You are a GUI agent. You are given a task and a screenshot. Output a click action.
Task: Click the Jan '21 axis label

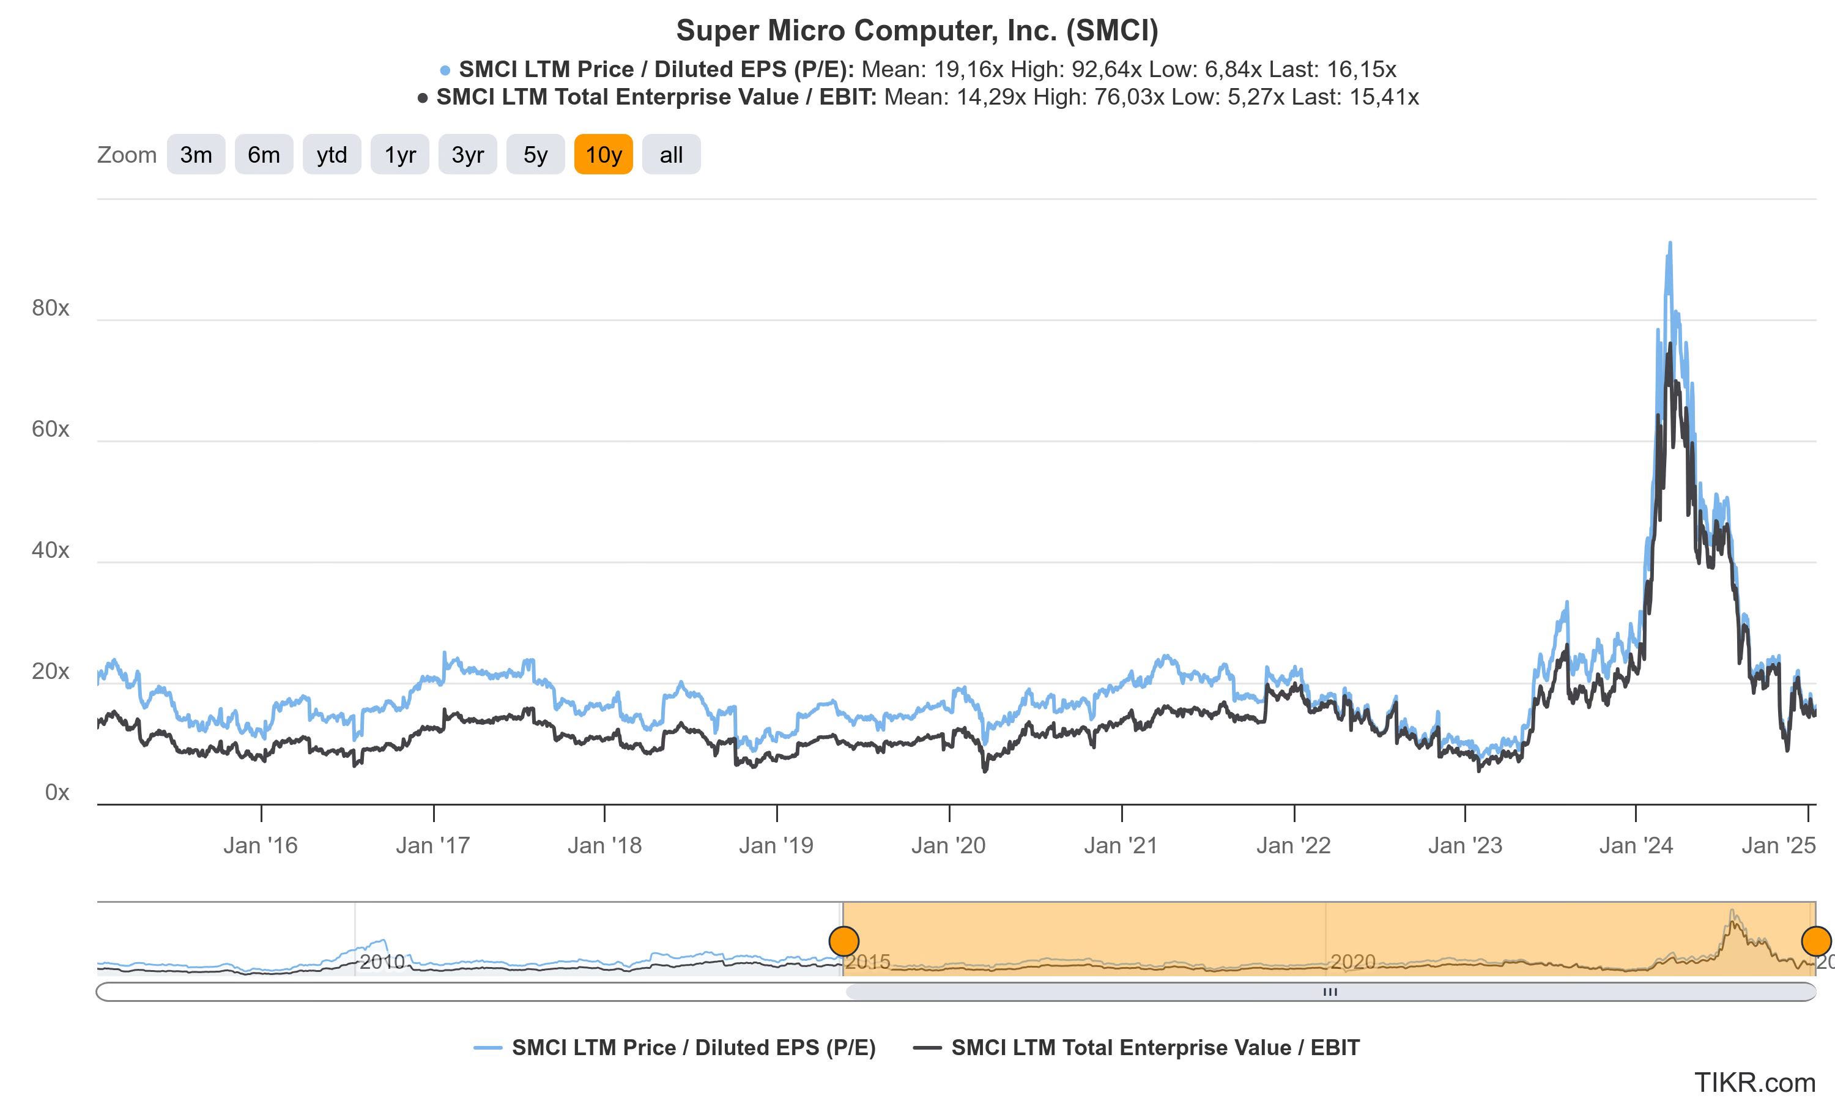tap(1121, 846)
